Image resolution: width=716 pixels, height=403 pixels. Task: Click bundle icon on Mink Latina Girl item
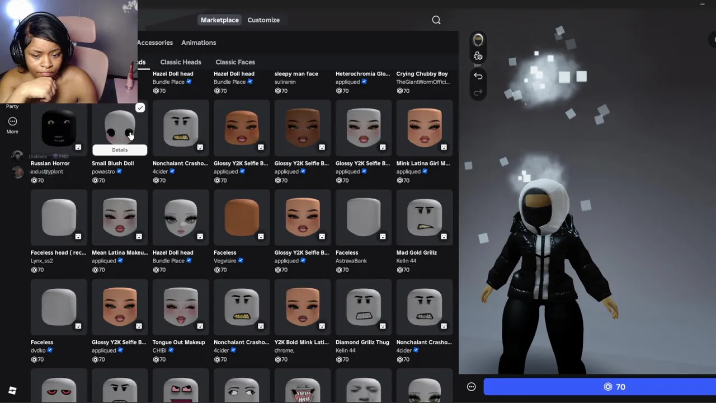pyautogui.click(x=444, y=147)
